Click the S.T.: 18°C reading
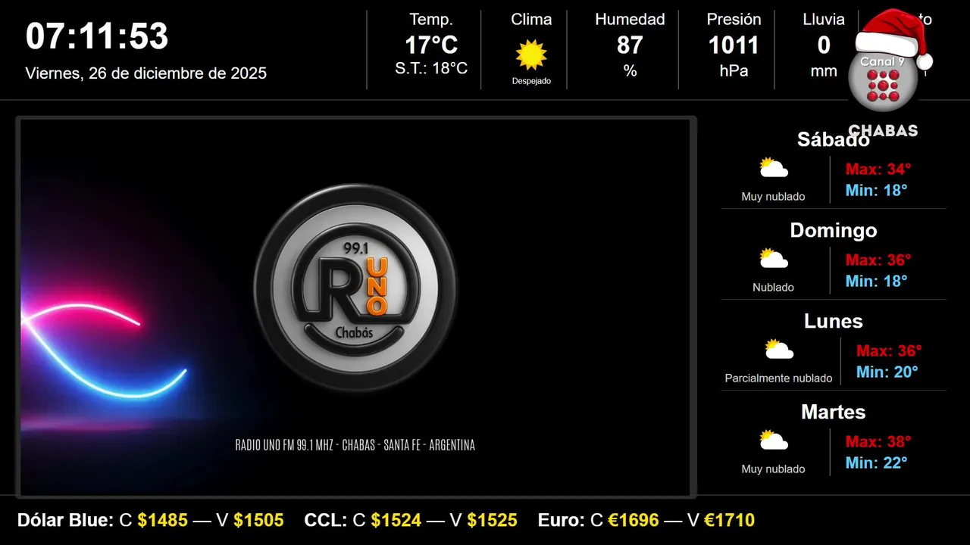The height and width of the screenshot is (545, 970). (431, 68)
